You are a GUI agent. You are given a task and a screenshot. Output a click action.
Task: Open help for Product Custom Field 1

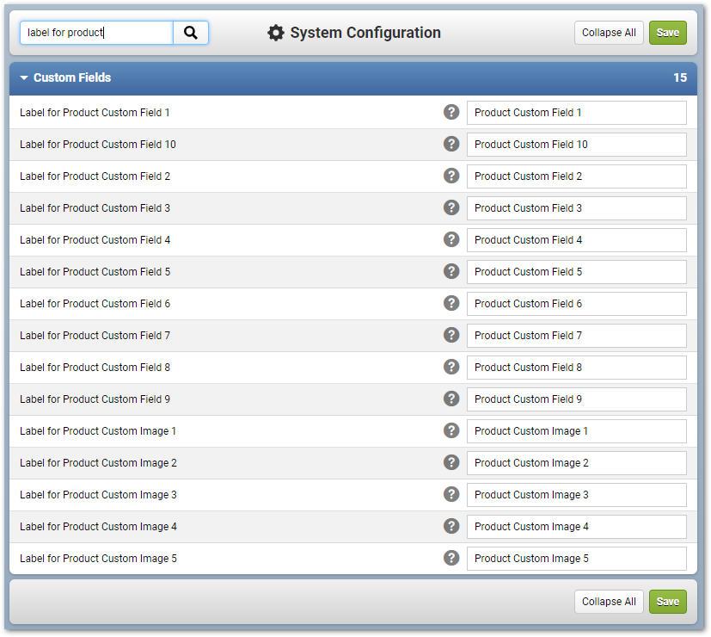(x=451, y=112)
